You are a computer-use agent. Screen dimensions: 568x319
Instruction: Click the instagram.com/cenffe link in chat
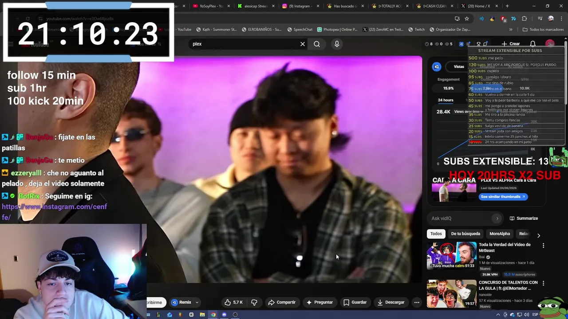[54, 212]
